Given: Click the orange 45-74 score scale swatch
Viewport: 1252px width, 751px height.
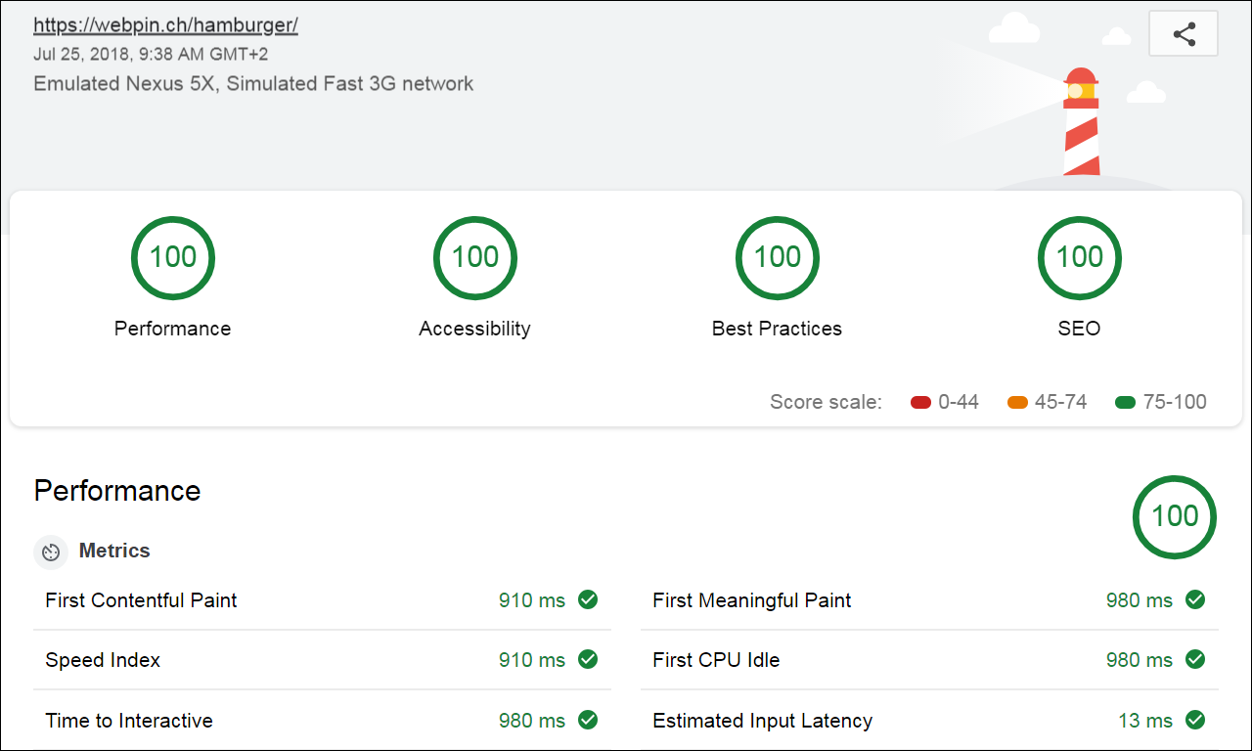Looking at the screenshot, I should click(1017, 403).
